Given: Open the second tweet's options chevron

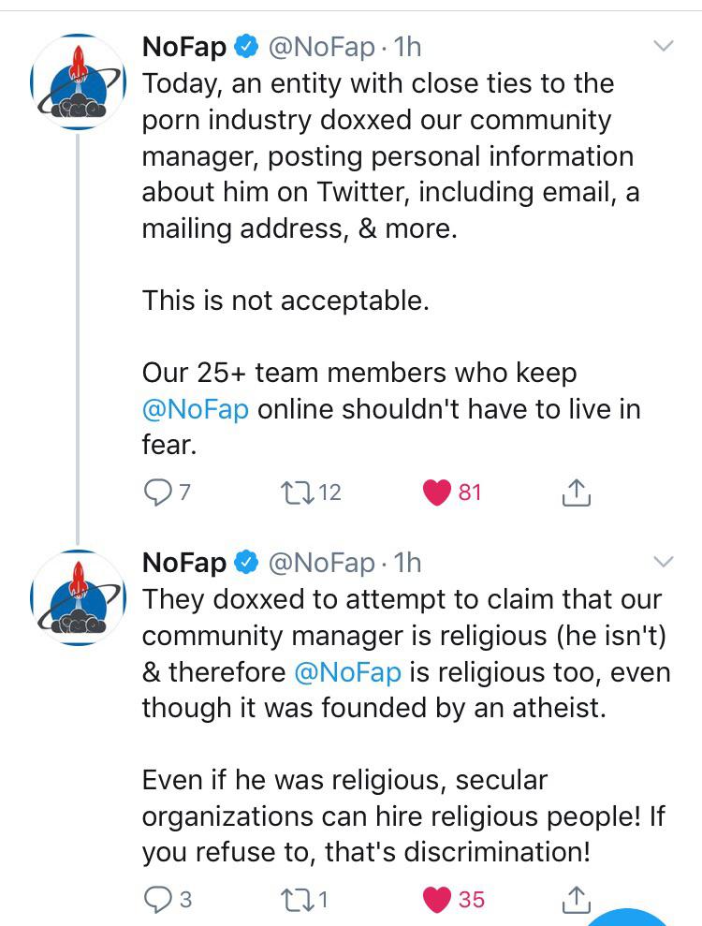Looking at the screenshot, I should (x=663, y=562).
